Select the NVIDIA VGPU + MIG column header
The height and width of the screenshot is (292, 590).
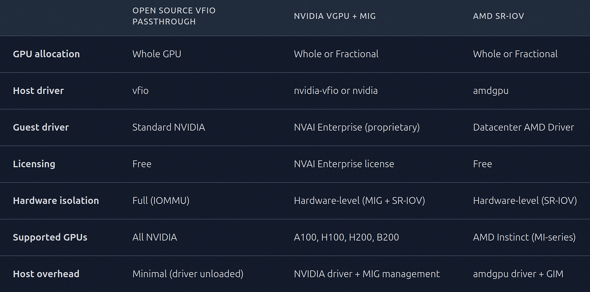pos(335,16)
